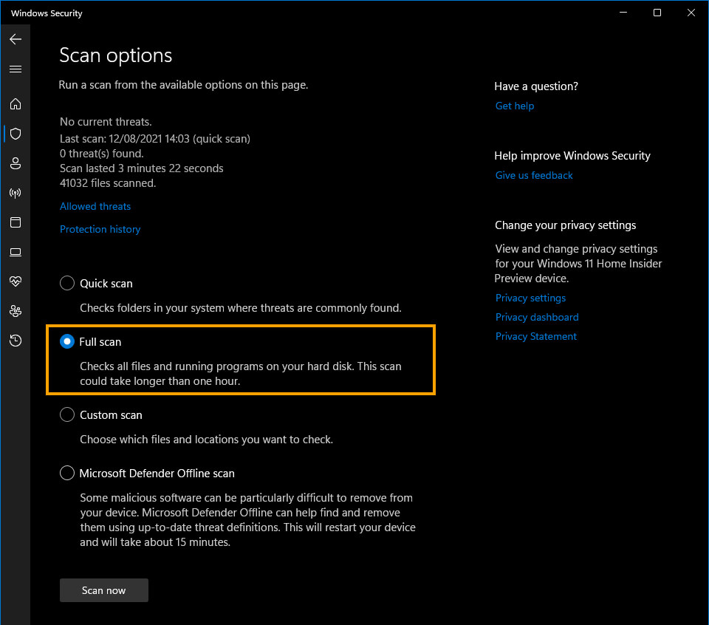The height and width of the screenshot is (625, 709).
Task: Open the Allowed threats link
Action: 95,206
